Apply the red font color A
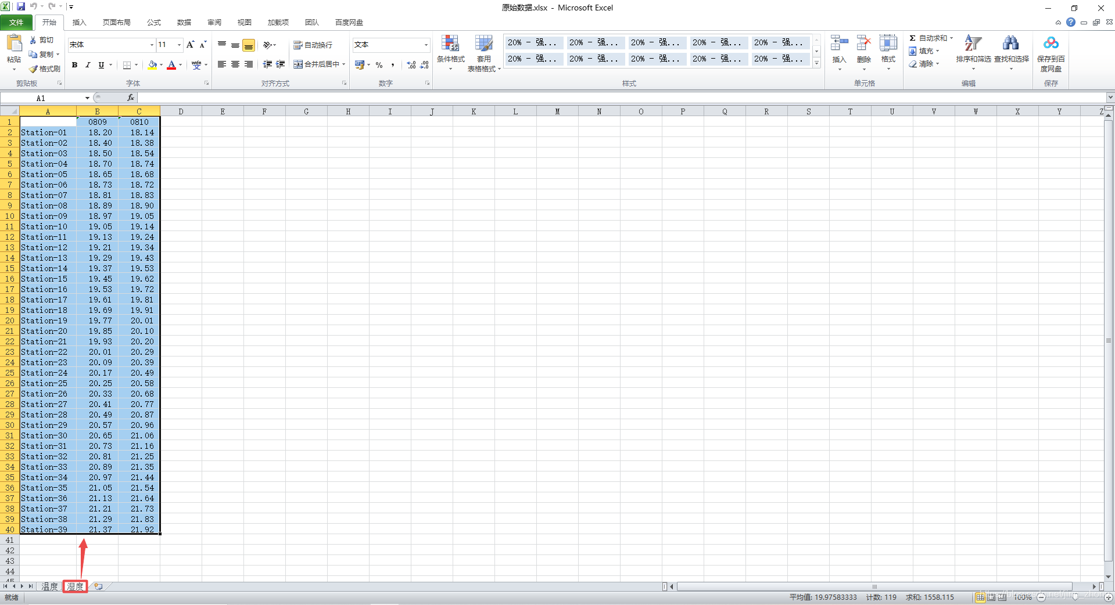The width and height of the screenshot is (1115, 605). 171,65
